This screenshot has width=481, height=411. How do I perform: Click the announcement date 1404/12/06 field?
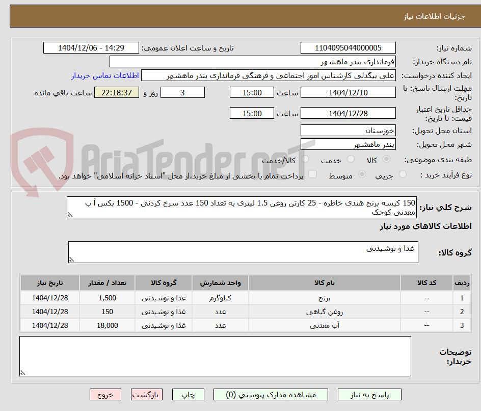pos(91,48)
